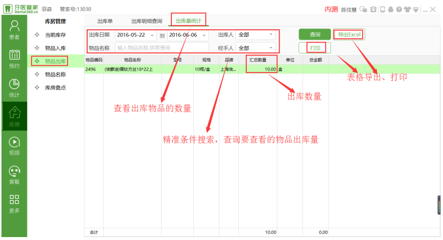
Task: Click the 导出Excel button
Action: click(349, 34)
